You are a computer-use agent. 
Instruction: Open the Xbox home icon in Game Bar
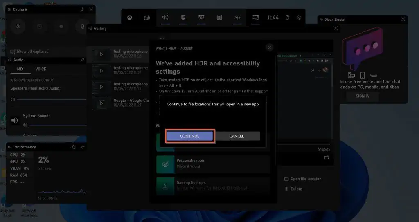[129, 18]
